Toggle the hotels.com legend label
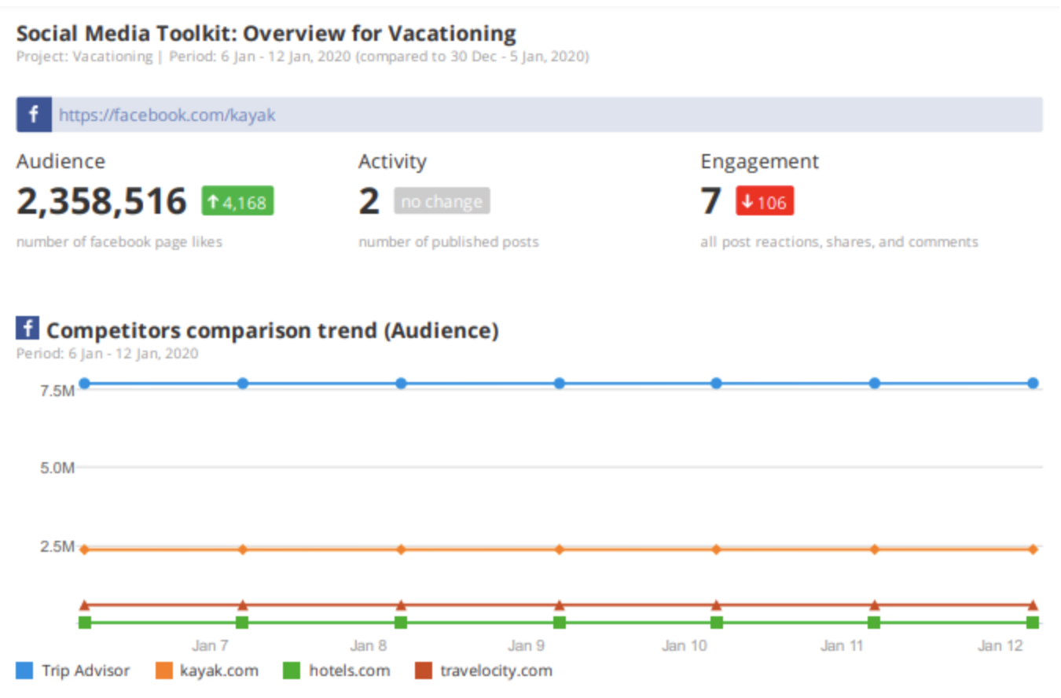The image size is (1061, 698). pos(349,670)
